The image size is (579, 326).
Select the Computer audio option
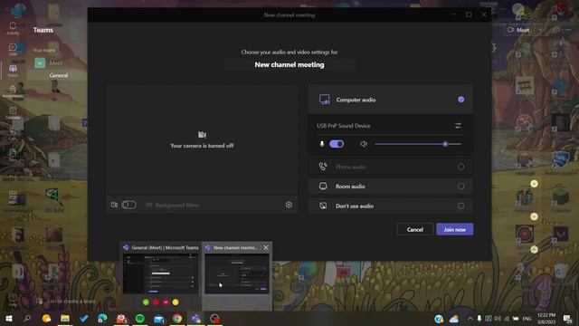pyautogui.click(x=390, y=100)
